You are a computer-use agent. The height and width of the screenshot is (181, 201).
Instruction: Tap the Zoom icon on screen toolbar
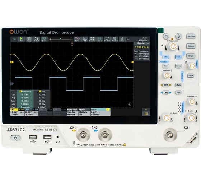(x=44, y=39)
